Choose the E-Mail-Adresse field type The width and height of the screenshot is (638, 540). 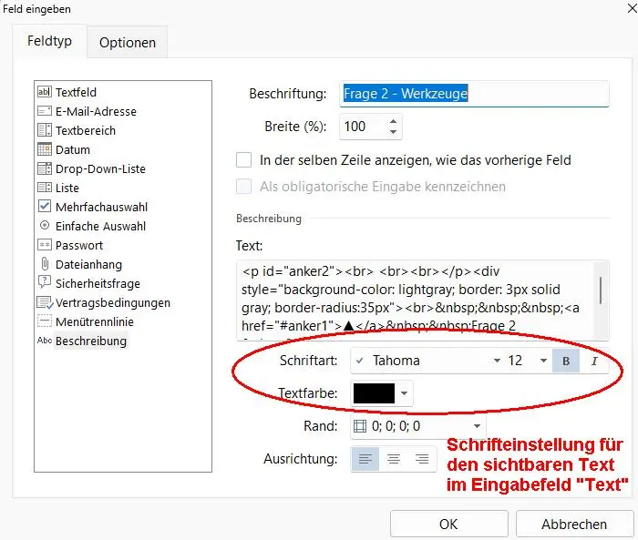click(95, 111)
